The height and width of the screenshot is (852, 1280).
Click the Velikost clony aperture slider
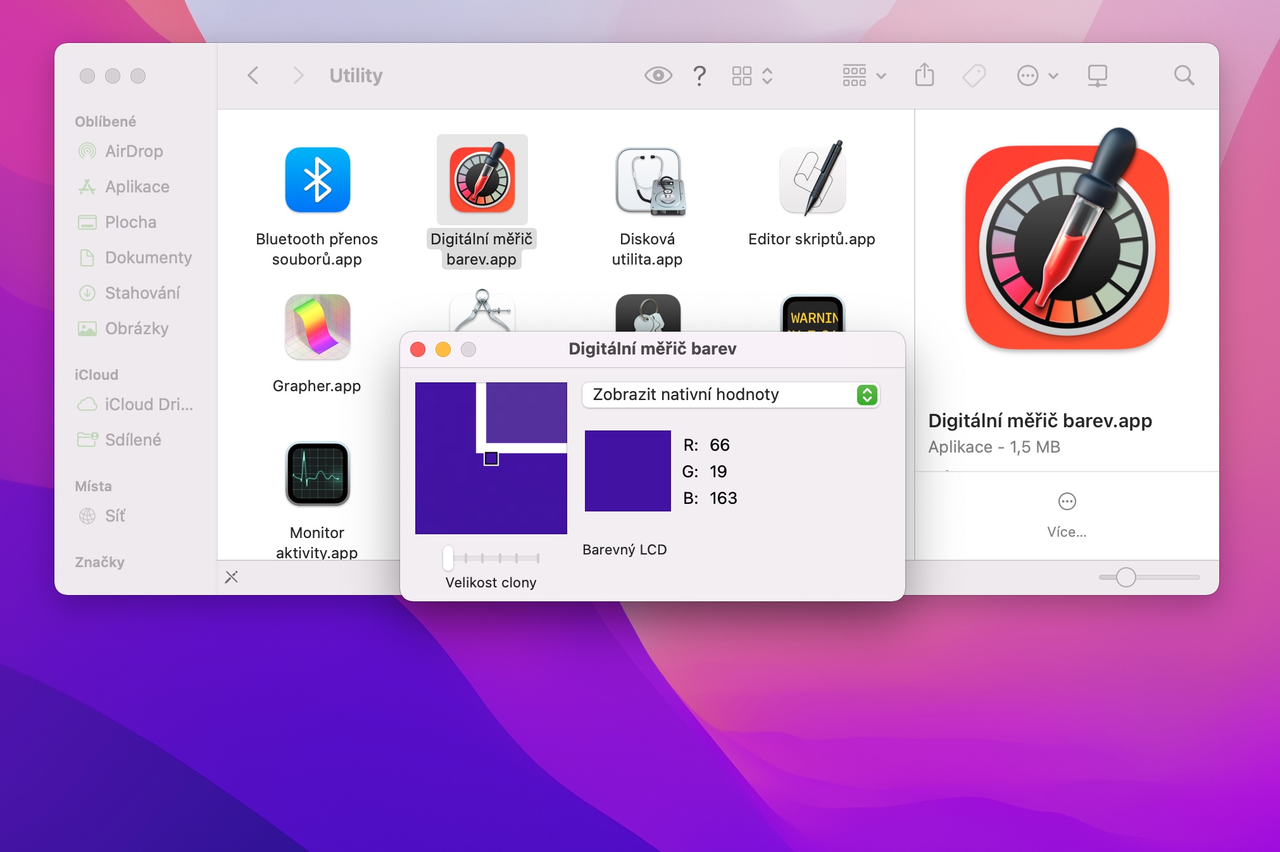pyautogui.click(x=491, y=558)
